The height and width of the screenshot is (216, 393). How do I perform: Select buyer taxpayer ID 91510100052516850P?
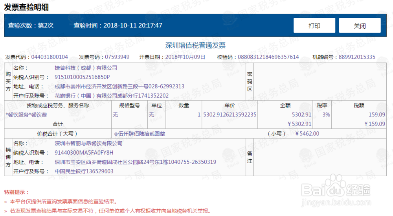click(x=82, y=77)
